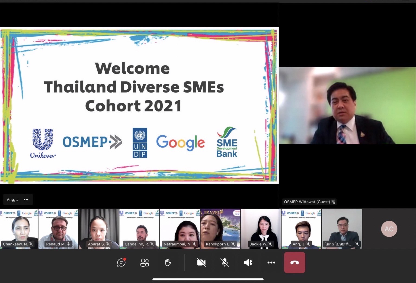The height and width of the screenshot is (283, 416).
Task: Click the muted mic icon on Jackie W.
Action: (270, 244)
